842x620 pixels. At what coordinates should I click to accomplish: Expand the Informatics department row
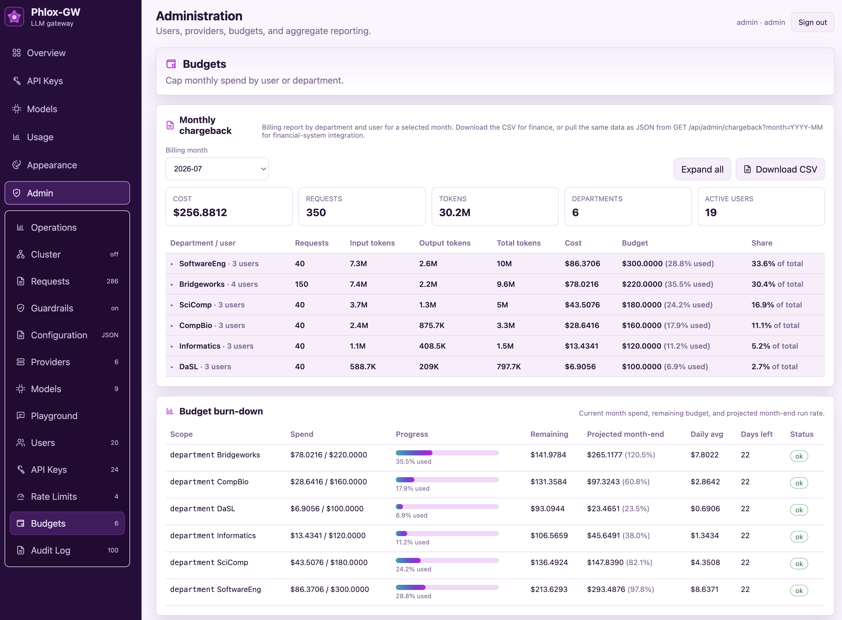pos(172,346)
